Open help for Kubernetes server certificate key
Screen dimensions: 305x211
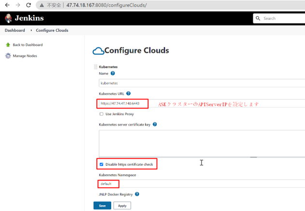155,125
